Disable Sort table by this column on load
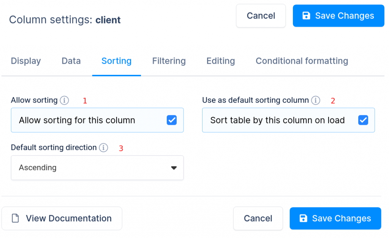This screenshot has width=389, height=238. 363,120
